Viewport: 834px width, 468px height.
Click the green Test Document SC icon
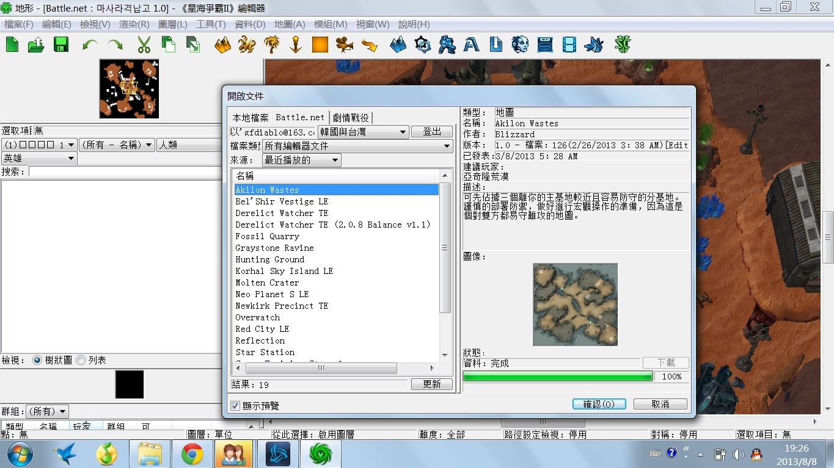click(x=623, y=45)
